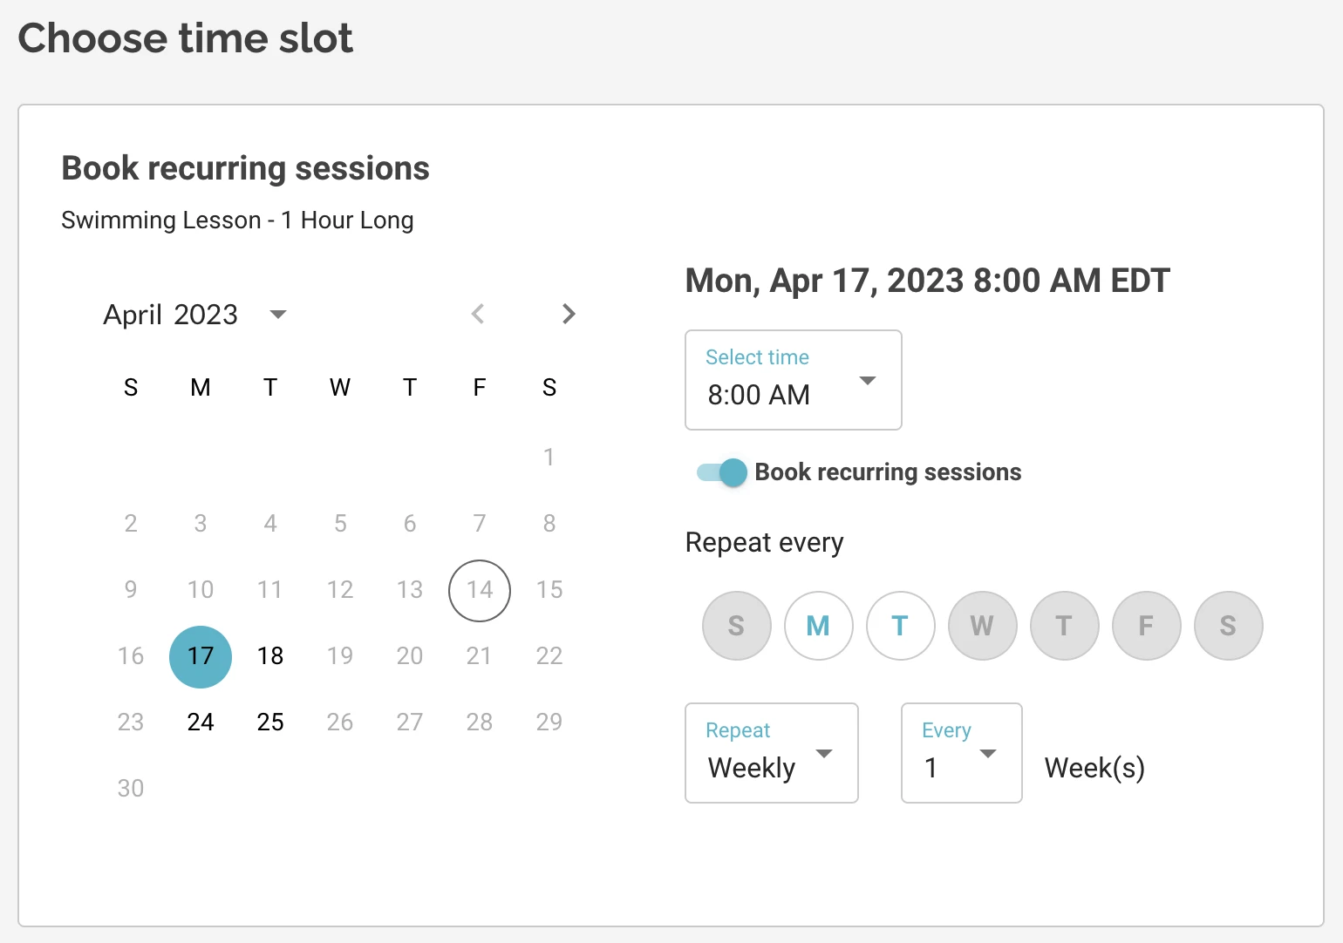Toggle the selected date April 17
The image size is (1343, 943).
pyautogui.click(x=200, y=656)
